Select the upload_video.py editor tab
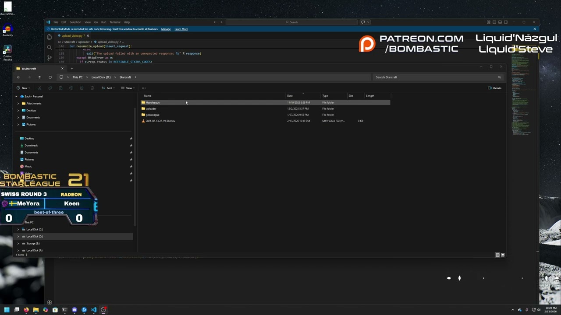This screenshot has width=561, height=315. (73, 35)
